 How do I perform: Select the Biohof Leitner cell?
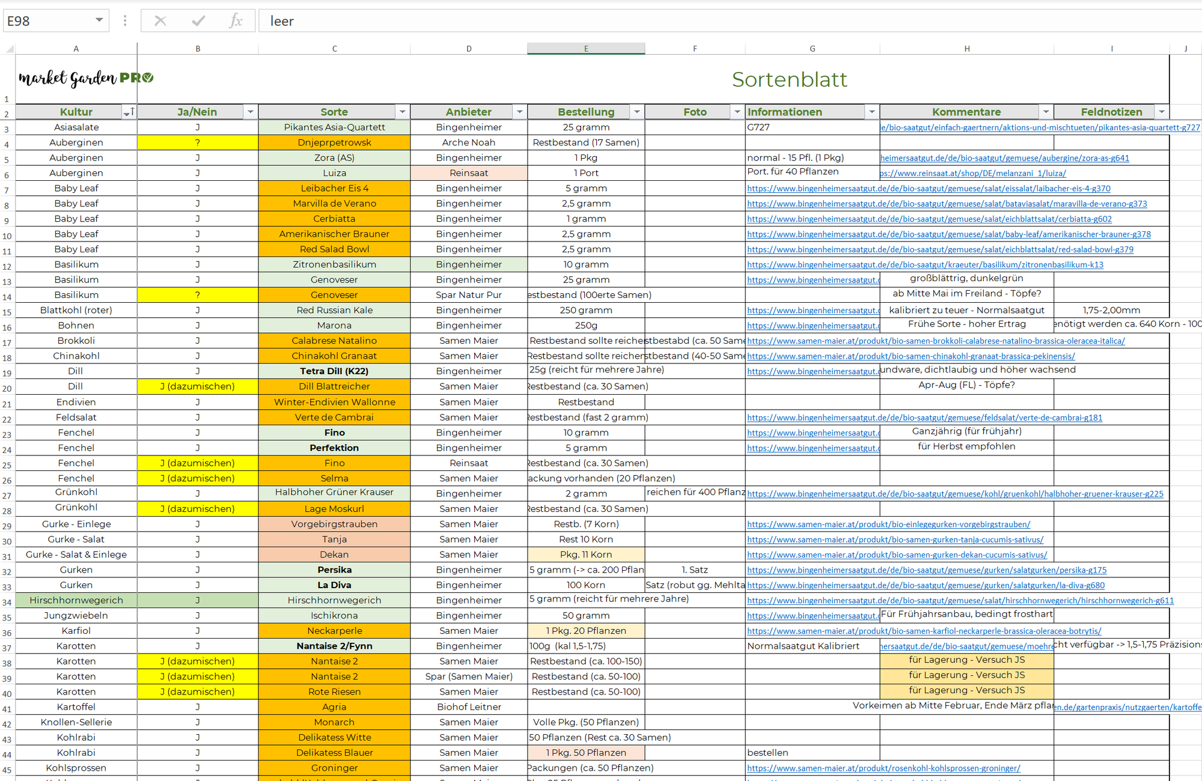point(469,707)
